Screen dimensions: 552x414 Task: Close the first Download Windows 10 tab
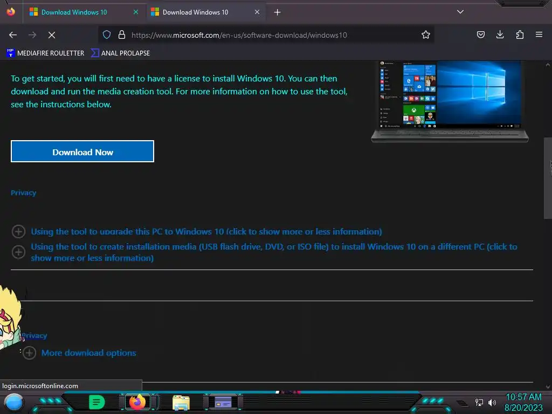point(136,12)
